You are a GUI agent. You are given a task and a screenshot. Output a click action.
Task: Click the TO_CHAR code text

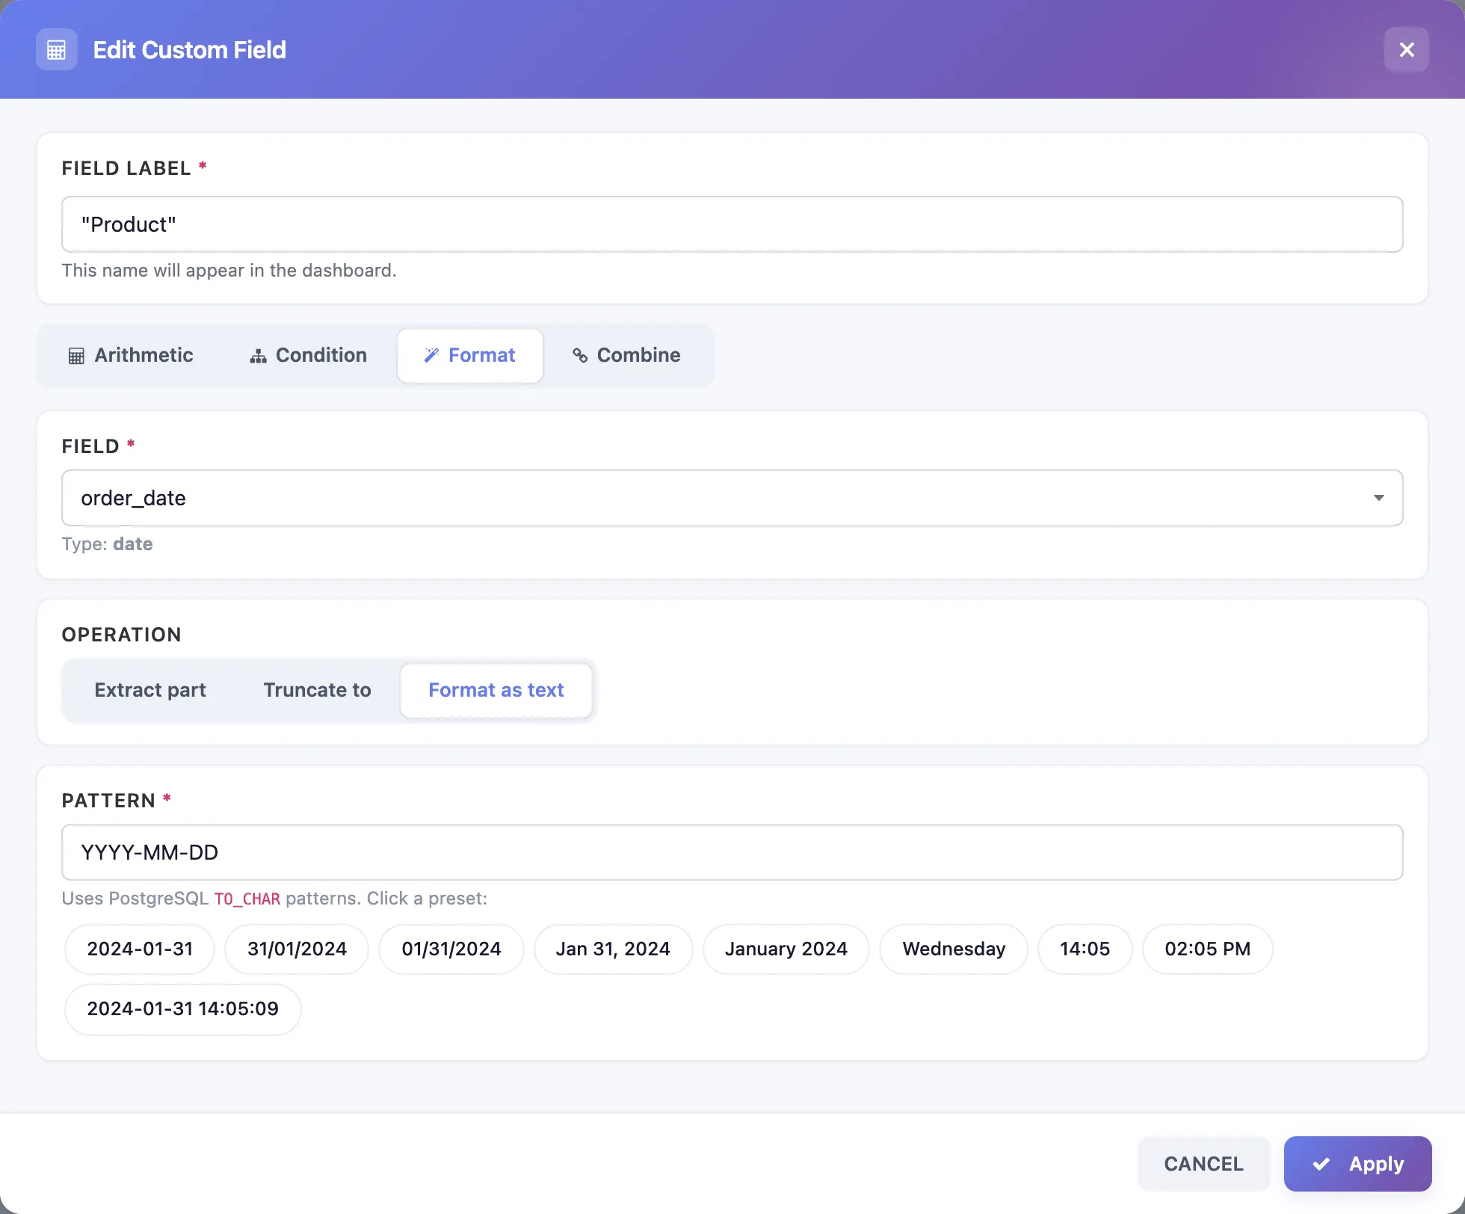(247, 899)
